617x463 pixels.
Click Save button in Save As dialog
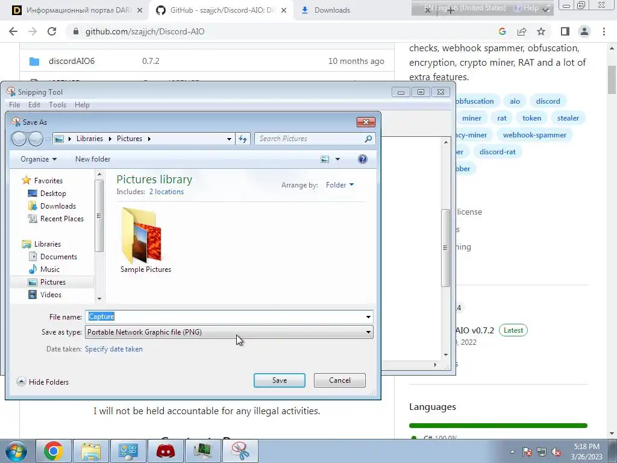(280, 380)
